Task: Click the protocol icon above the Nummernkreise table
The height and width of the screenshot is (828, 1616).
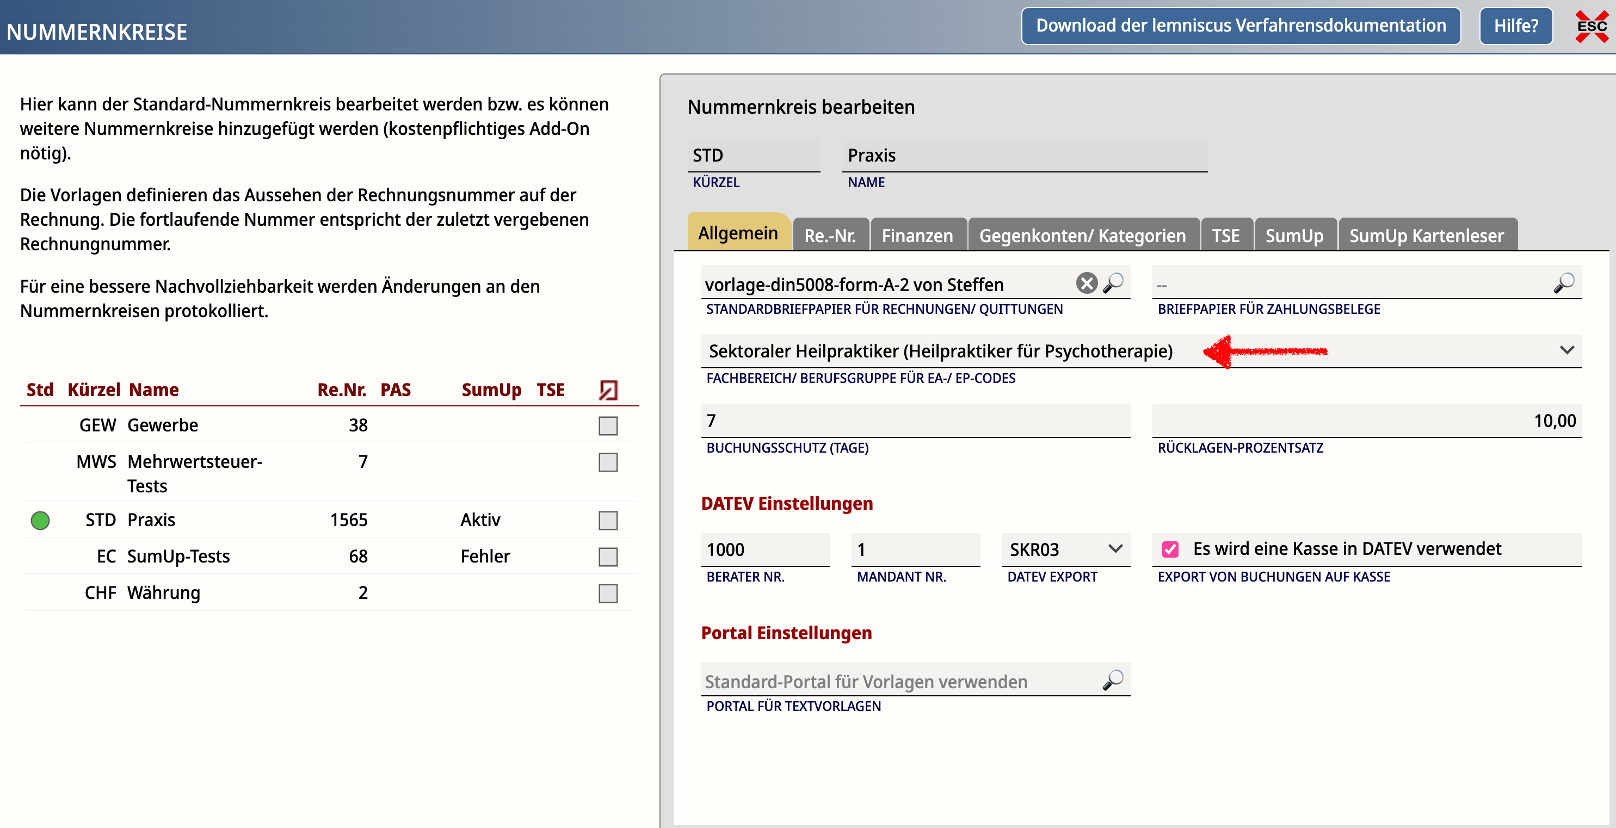Action: coord(607,389)
